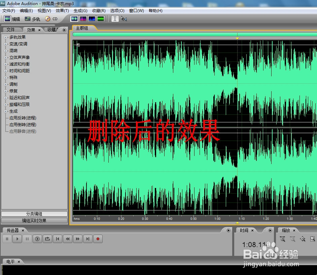Zoom in horizontally icon
The width and height of the screenshot is (317, 275).
[282, 239]
